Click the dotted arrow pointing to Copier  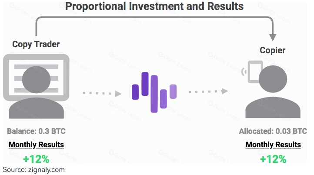[x=208, y=91]
